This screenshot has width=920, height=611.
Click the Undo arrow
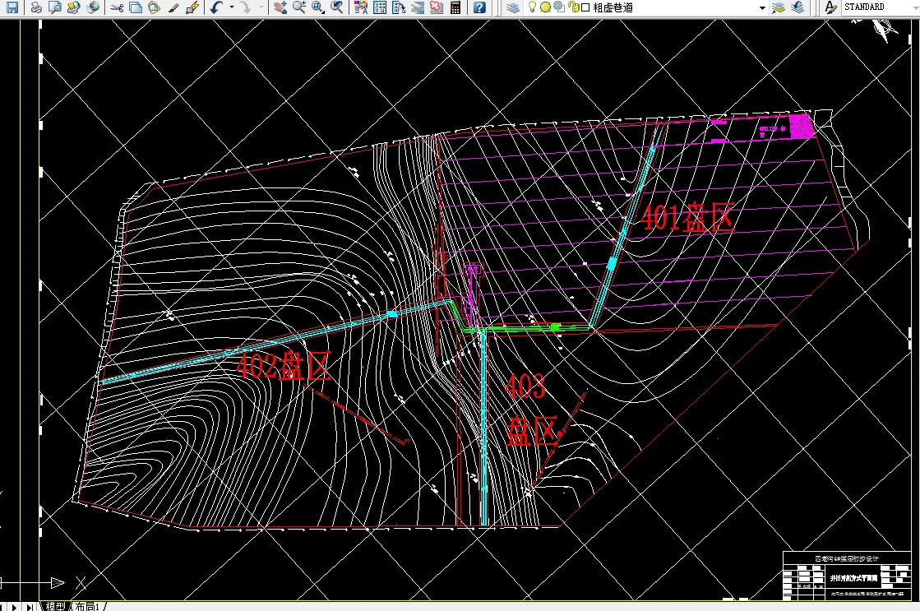click(x=216, y=7)
